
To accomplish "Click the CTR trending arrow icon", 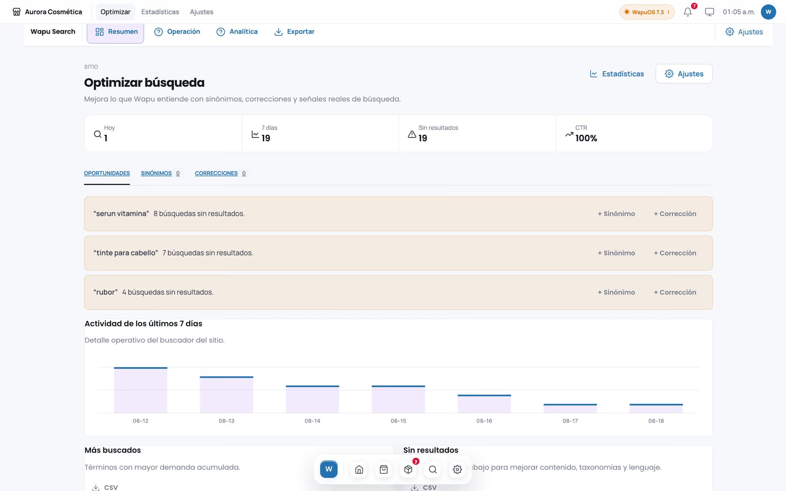I will tap(569, 134).
